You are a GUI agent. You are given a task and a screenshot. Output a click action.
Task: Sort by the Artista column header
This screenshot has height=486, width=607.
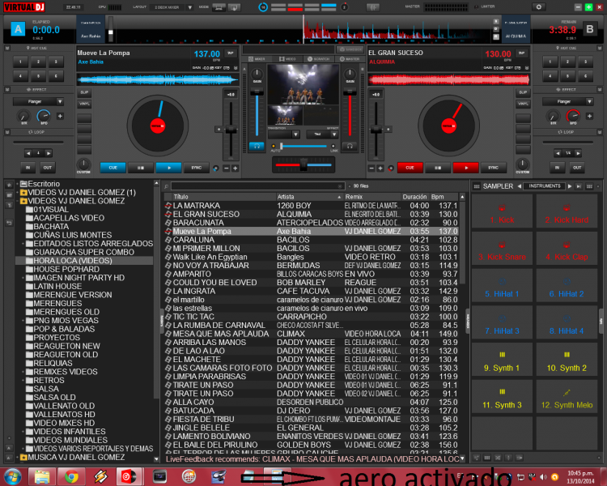pyautogui.click(x=309, y=197)
